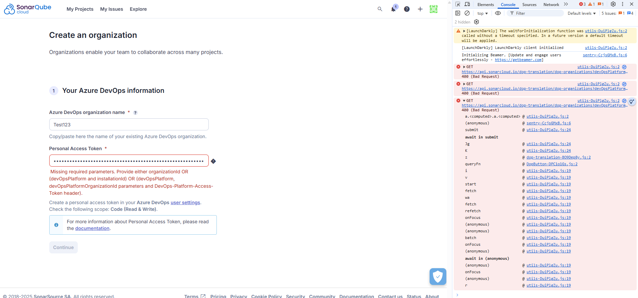Click the red errors count badge

tap(582, 4)
